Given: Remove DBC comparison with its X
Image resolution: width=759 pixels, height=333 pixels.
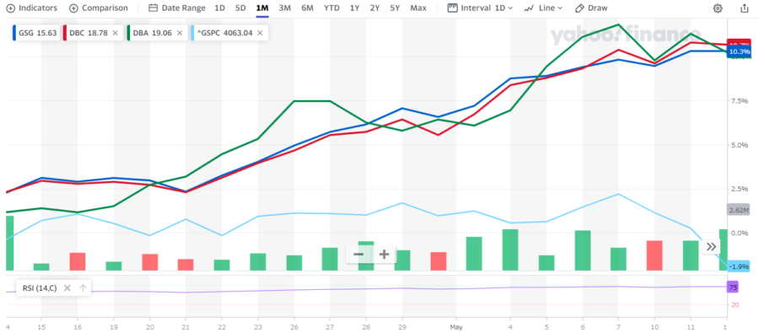Looking at the screenshot, I should coord(116,33).
